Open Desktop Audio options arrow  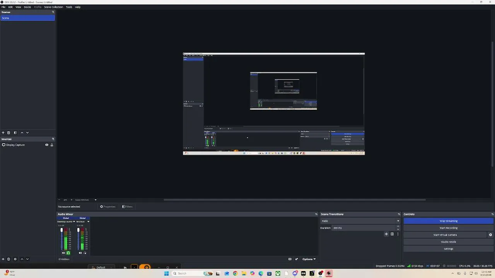point(74,222)
